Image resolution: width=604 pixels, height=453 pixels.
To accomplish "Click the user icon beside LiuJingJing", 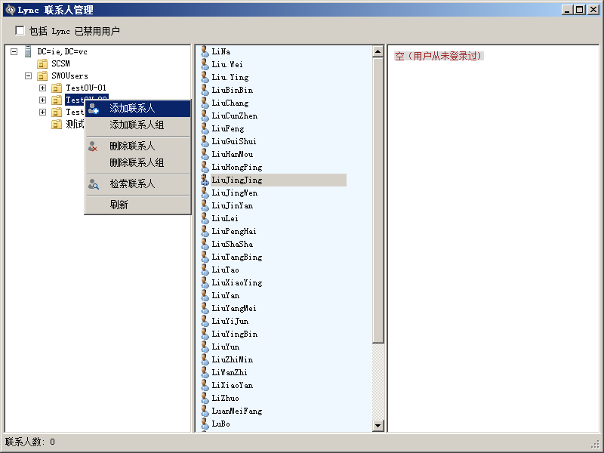I will point(205,180).
